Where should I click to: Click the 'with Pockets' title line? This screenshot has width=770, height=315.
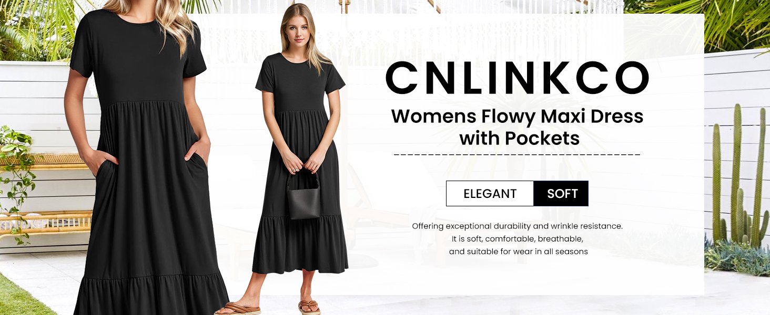pyautogui.click(x=519, y=138)
